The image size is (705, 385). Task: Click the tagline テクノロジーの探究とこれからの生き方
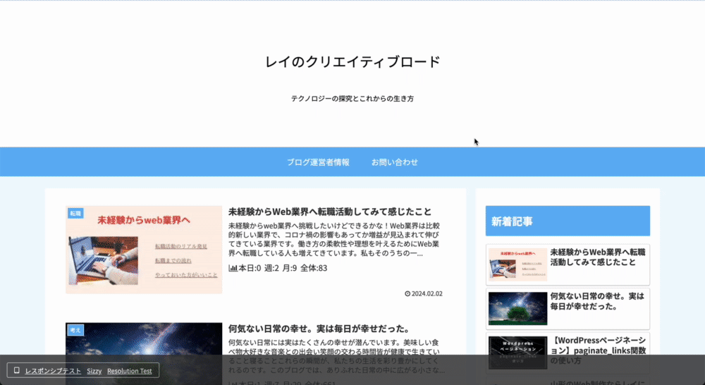352,99
